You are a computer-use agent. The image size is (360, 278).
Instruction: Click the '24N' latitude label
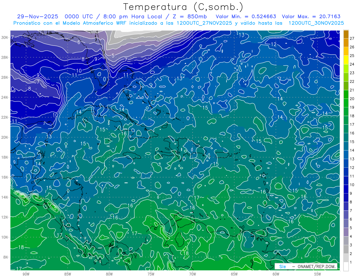click(x=5, y=97)
